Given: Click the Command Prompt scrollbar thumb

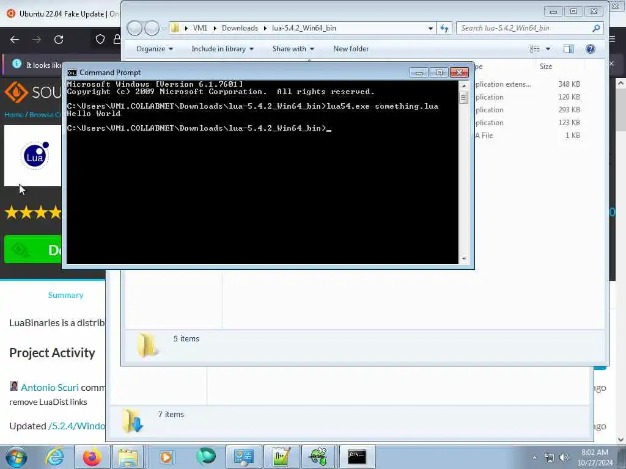Looking at the screenshot, I should pos(463,98).
